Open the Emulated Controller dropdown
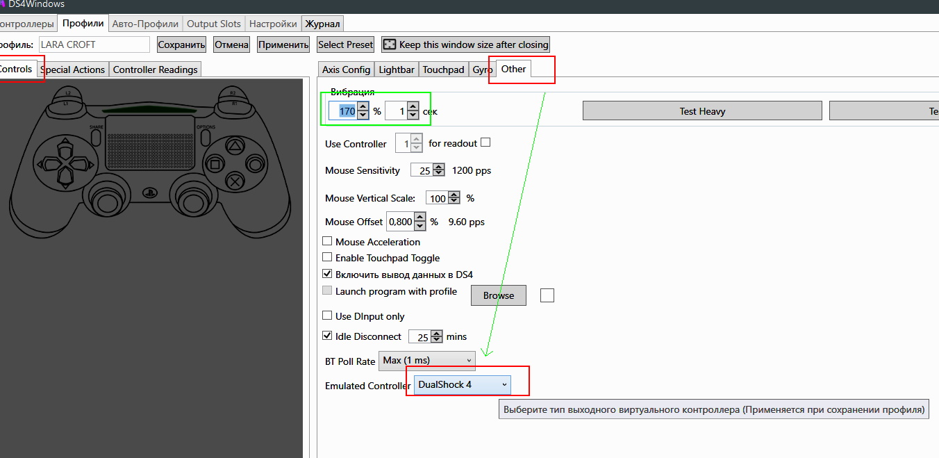 463,384
